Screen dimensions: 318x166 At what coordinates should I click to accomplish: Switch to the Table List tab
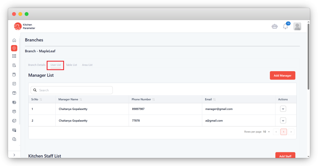[x=71, y=65]
